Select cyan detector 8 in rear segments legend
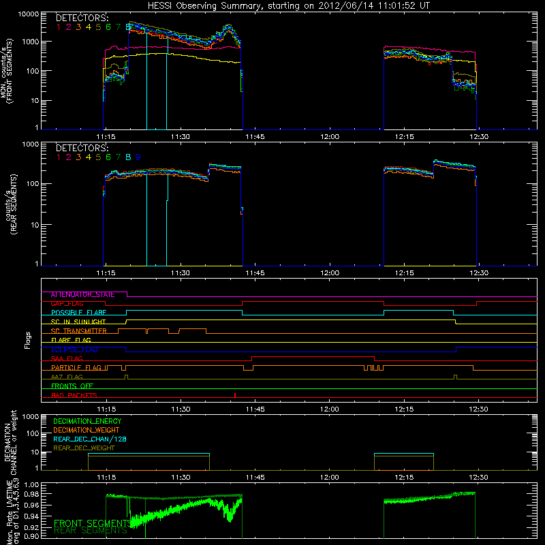Screen dimensions: 545x545 128,157
